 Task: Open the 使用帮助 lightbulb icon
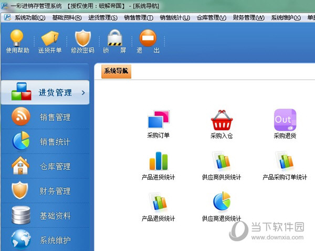click(17, 38)
